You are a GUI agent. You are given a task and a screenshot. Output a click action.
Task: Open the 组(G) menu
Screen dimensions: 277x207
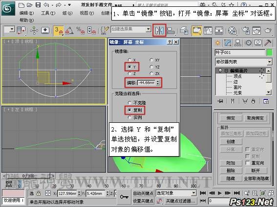coord(67,13)
